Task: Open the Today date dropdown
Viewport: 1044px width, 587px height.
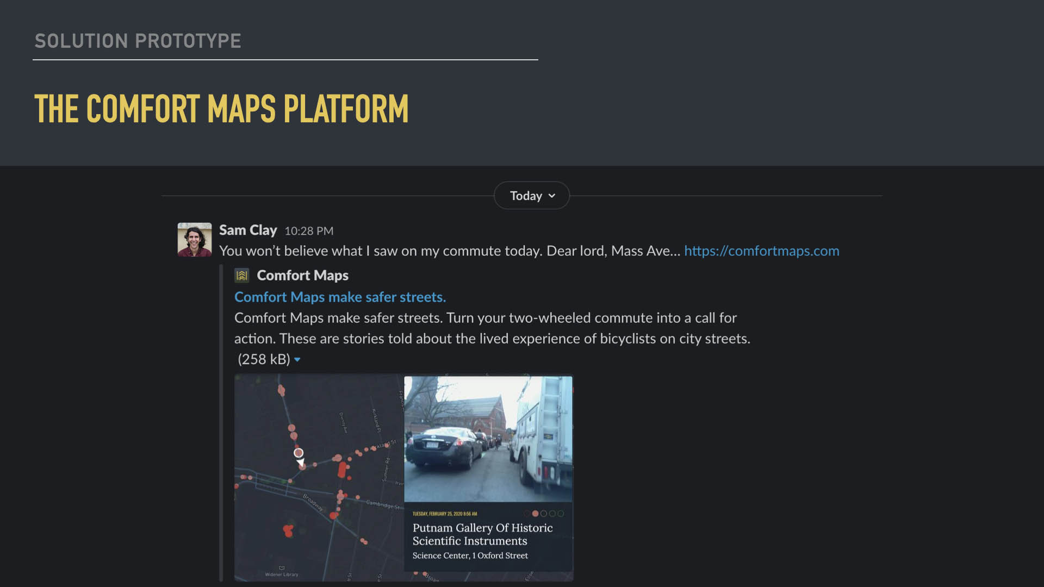Action: 532,196
